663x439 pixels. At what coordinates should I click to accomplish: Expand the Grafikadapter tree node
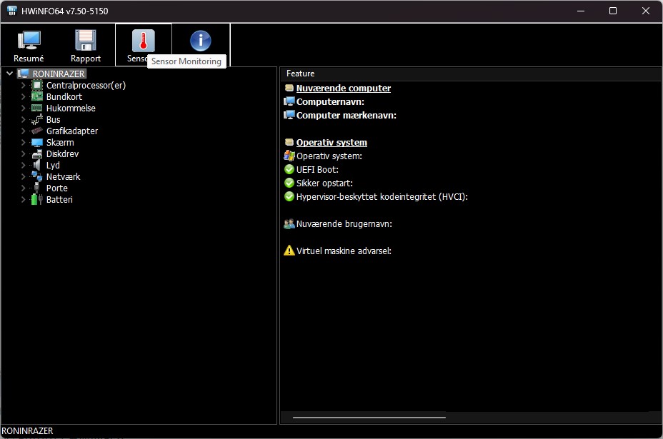coord(24,131)
